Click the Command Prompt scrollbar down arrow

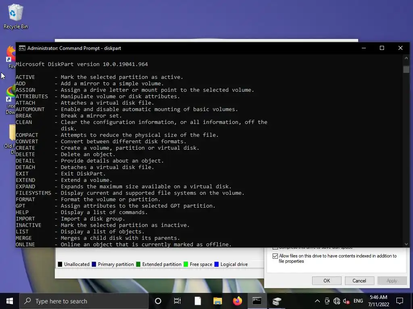coord(406,244)
